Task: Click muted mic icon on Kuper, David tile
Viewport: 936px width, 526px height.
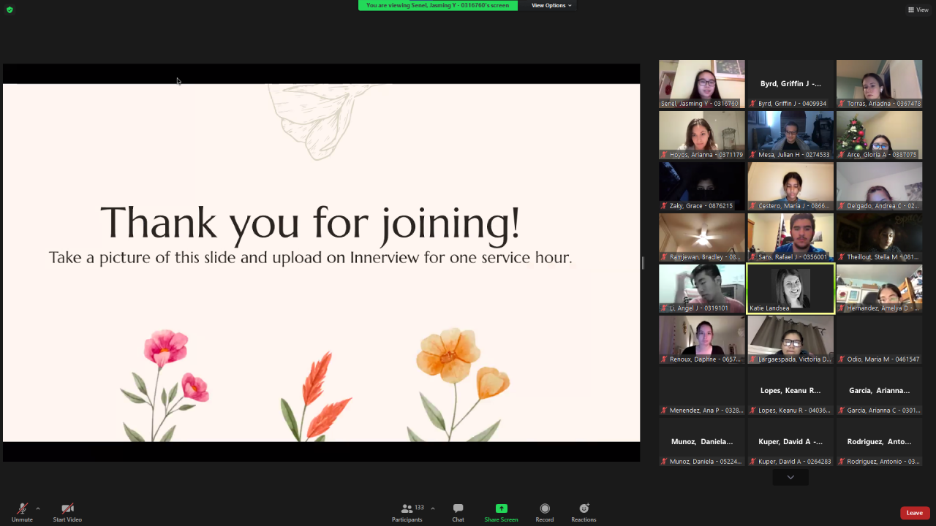Action: (x=753, y=462)
